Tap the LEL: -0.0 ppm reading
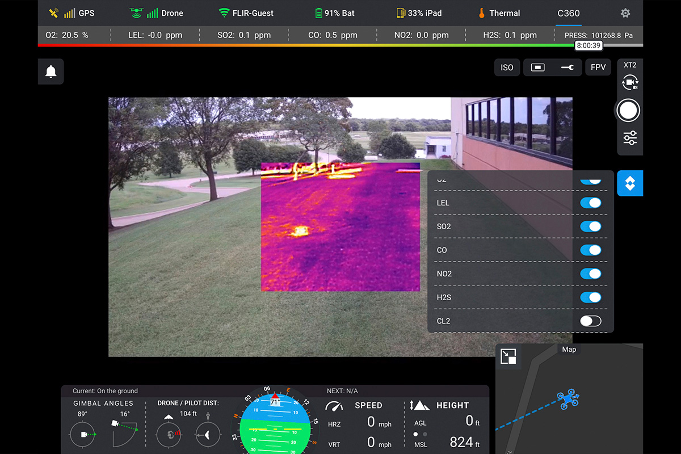The width and height of the screenshot is (681, 454). point(155,35)
